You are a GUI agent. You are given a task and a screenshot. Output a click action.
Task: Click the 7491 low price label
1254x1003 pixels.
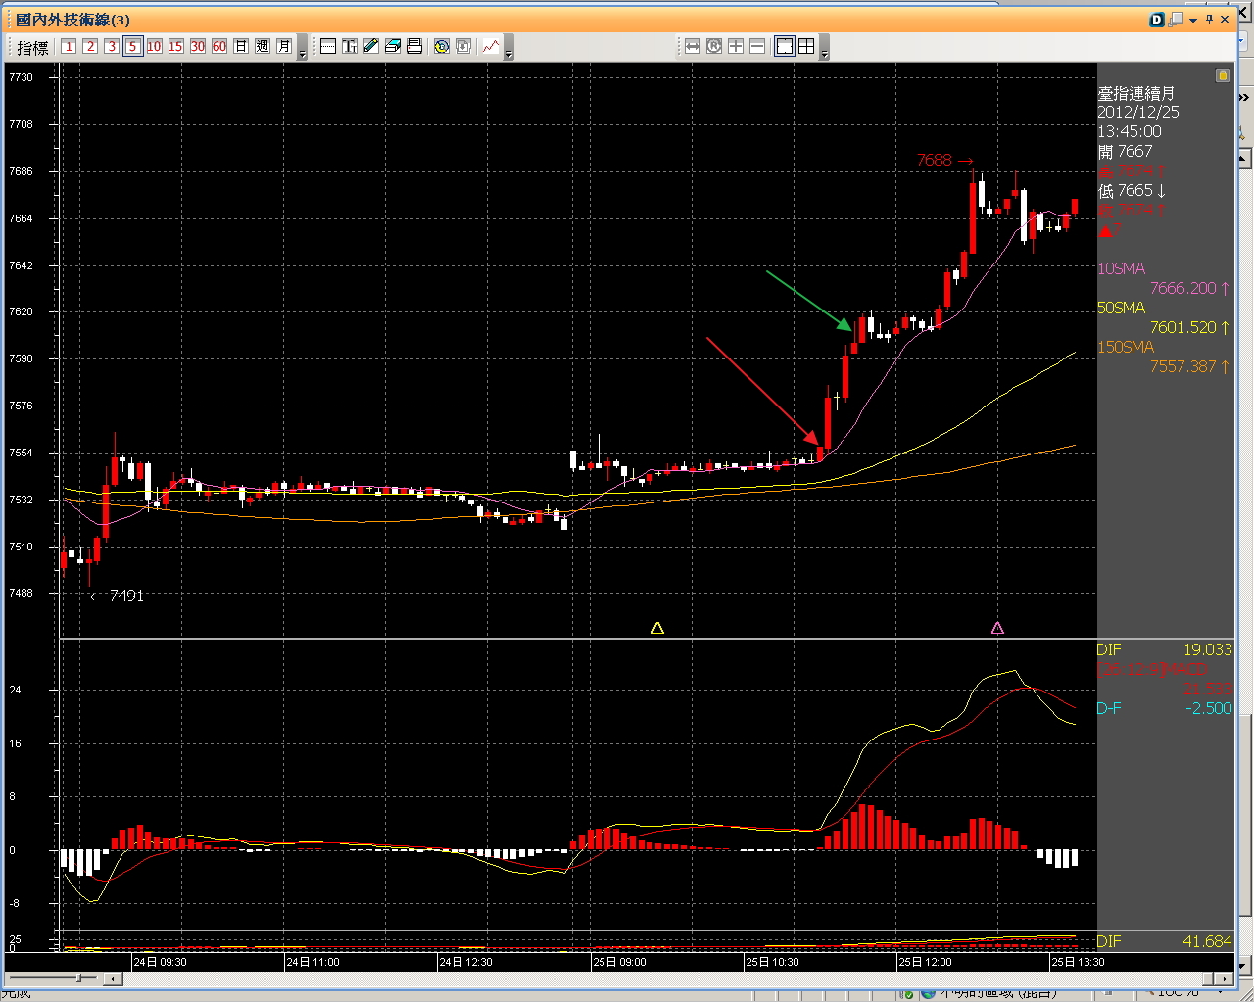[126, 596]
